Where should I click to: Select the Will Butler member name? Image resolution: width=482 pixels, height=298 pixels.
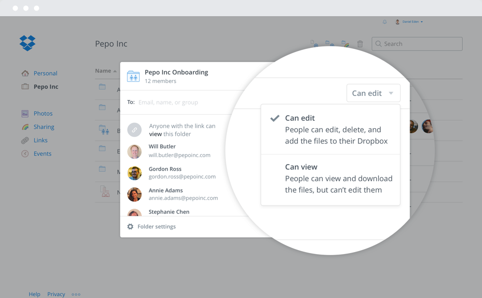coord(162,146)
